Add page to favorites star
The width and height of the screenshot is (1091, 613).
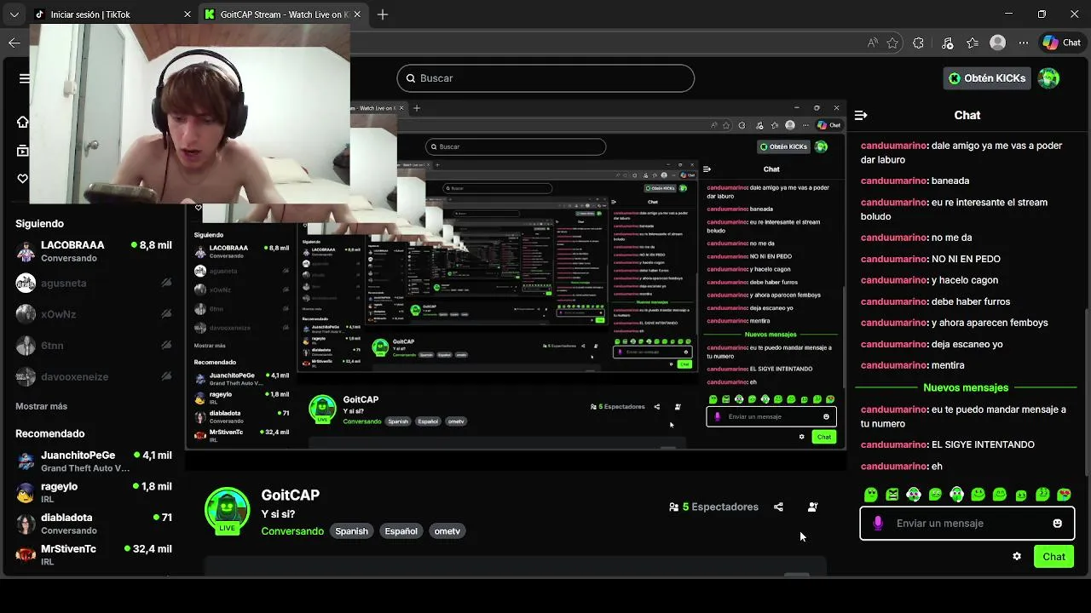(892, 43)
